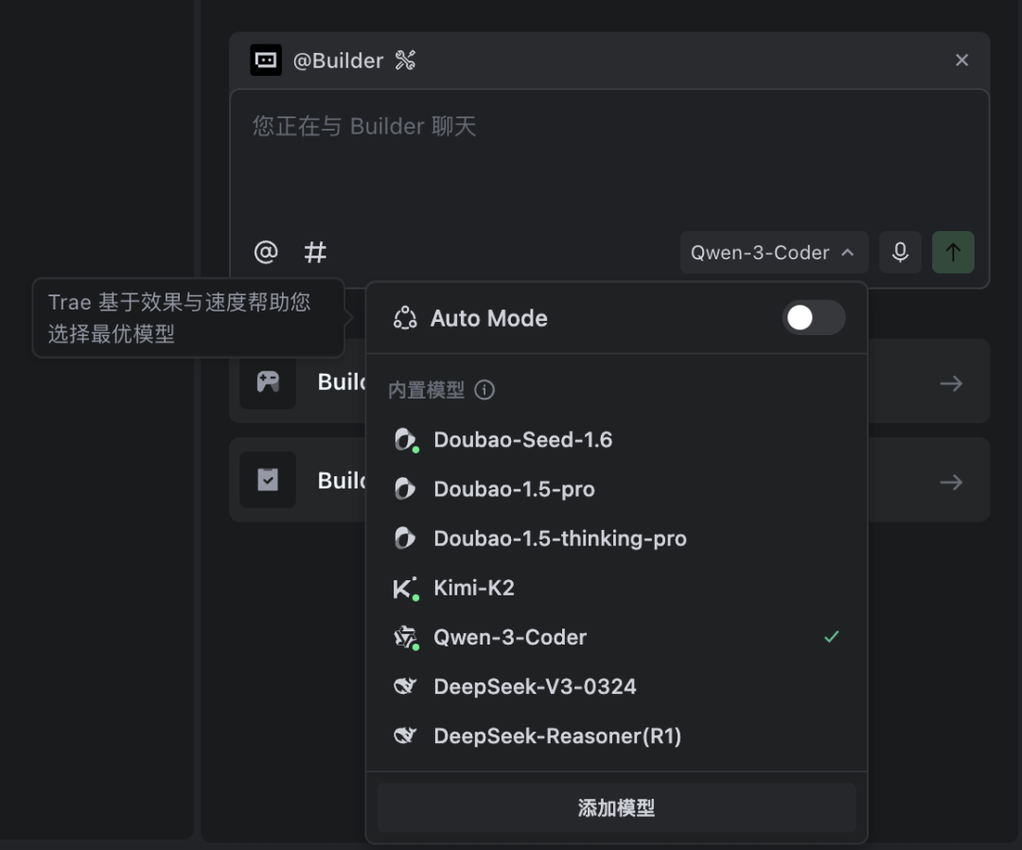The image size is (1022, 850).
Task: Click the # context icon
Action: point(315,252)
